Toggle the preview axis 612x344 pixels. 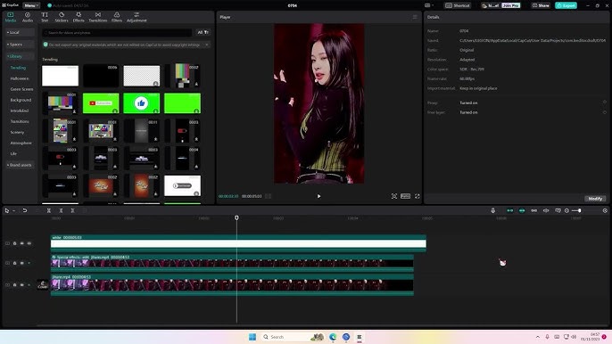click(546, 210)
